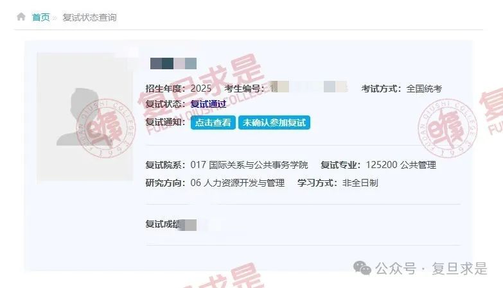Click the 未确认参加复试 button

[274, 123]
